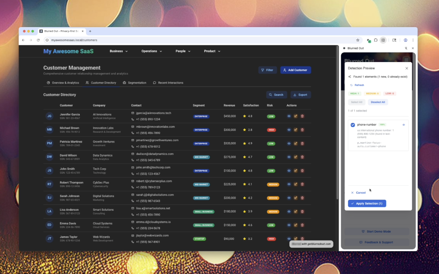The width and height of the screenshot is (439, 274).
Task: Edit the Robert Thompson customer record
Action: point(296,184)
